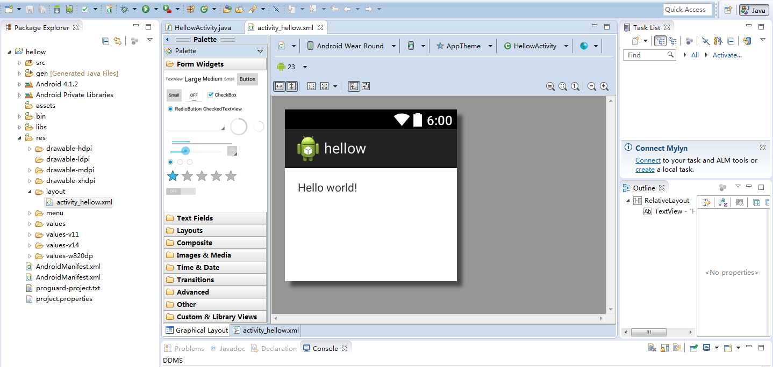The width and height of the screenshot is (773, 367).
Task: Click the All filter in Task List
Action: 695,55
